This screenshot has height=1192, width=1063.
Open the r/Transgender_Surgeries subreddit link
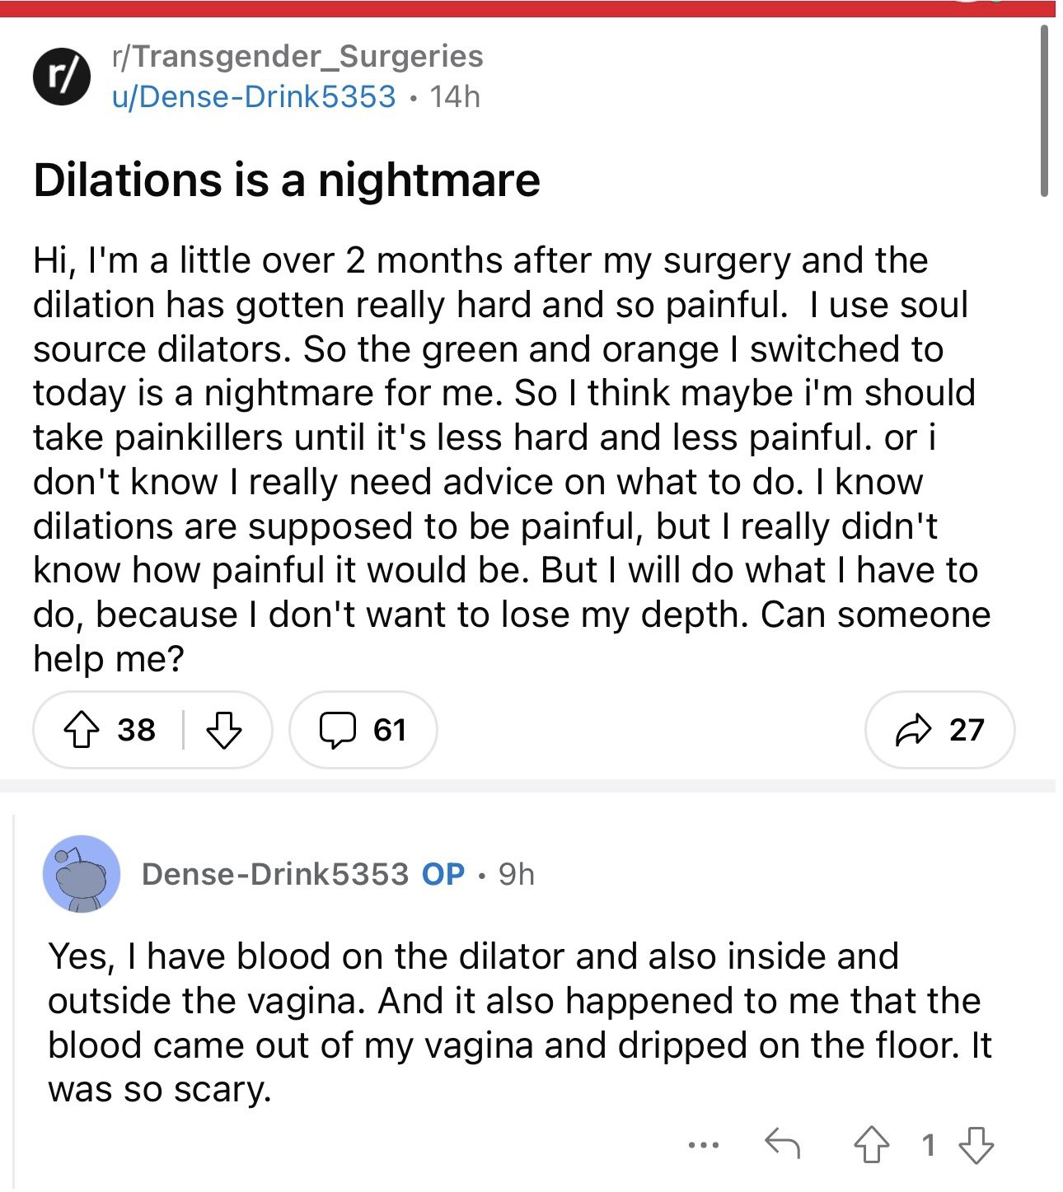(x=297, y=56)
